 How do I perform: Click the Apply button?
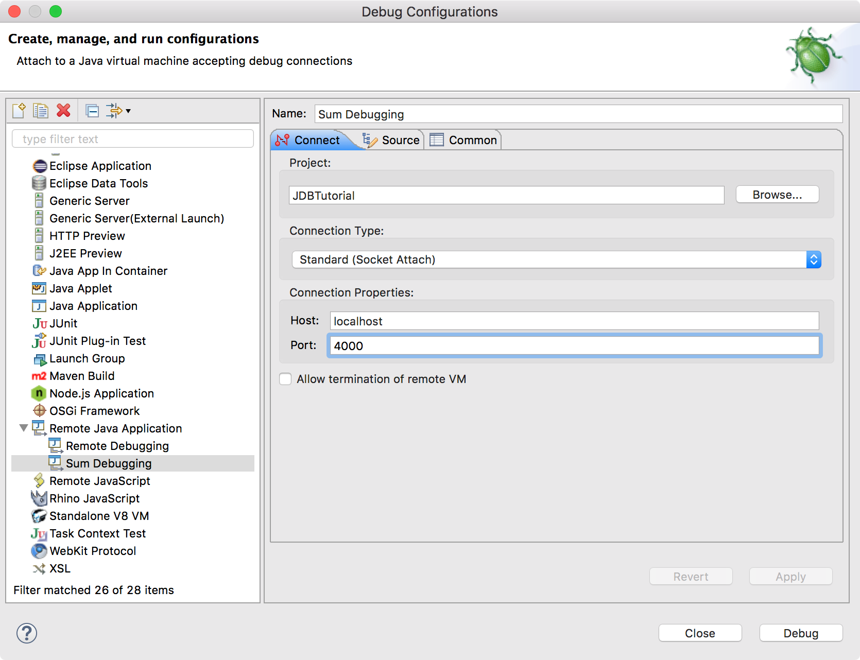pos(791,577)
